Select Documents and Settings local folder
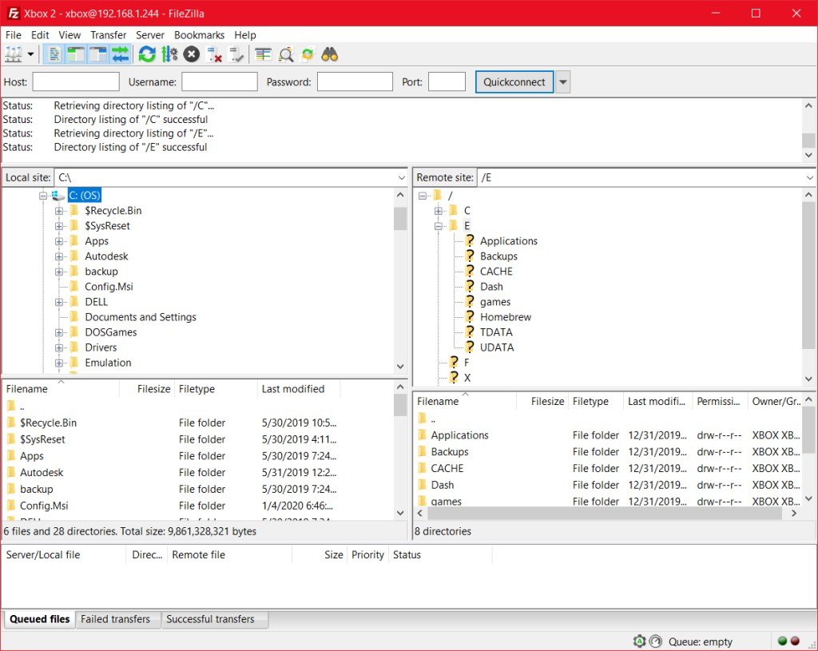 [141, 317]
